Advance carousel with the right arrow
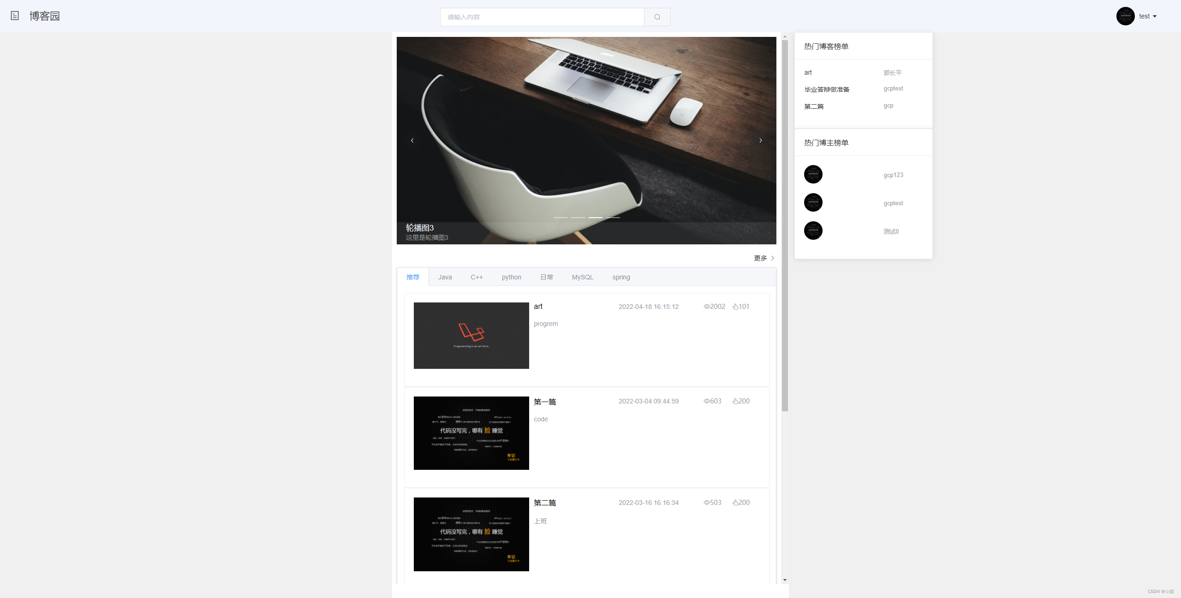The width and height of the screenshot is (1181, 598). [761, 141]
